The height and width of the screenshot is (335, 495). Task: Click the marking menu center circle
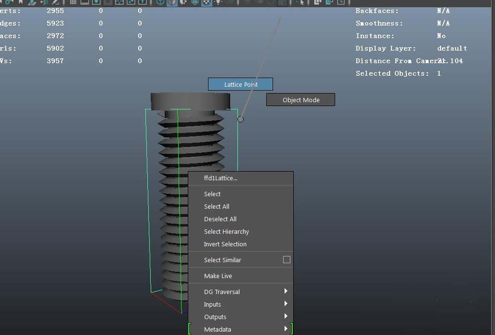tap(241, 119)
